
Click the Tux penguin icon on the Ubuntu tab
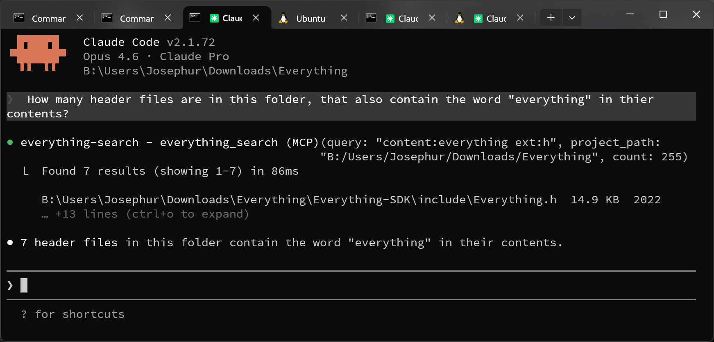pyautogui.click(x=283, y=18)
